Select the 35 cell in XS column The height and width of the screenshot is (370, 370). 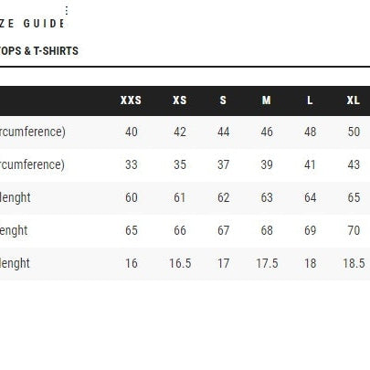pos(180,164)
